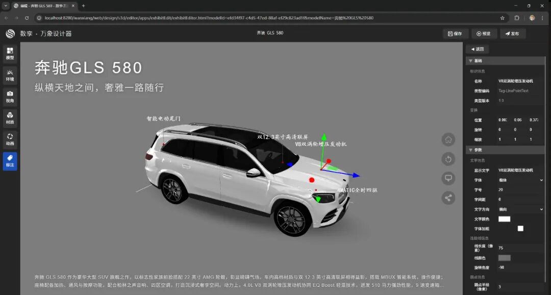This screenshot has height=295, width=551.
Task: Click the 纵横天地之间 subtitle text
Action: (99, 88)
